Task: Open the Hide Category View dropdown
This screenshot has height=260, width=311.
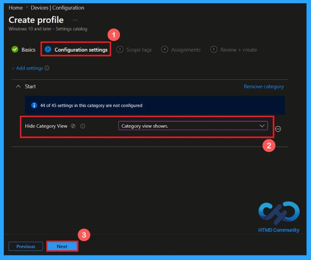Action: click(x=193, y=126)
